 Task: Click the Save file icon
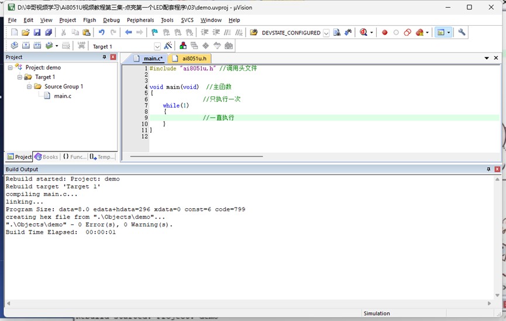point(37,33)
